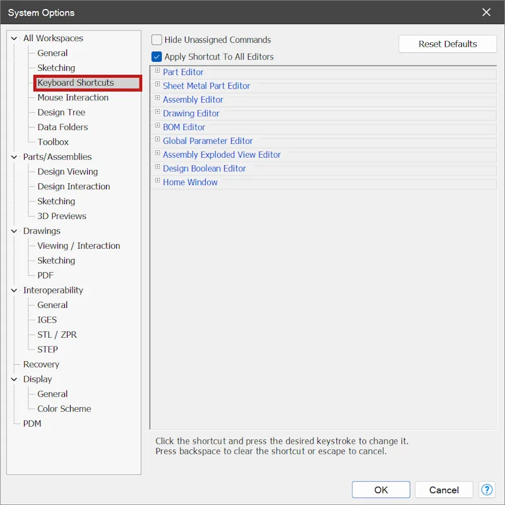Click the Reset Defaults button

448,44
